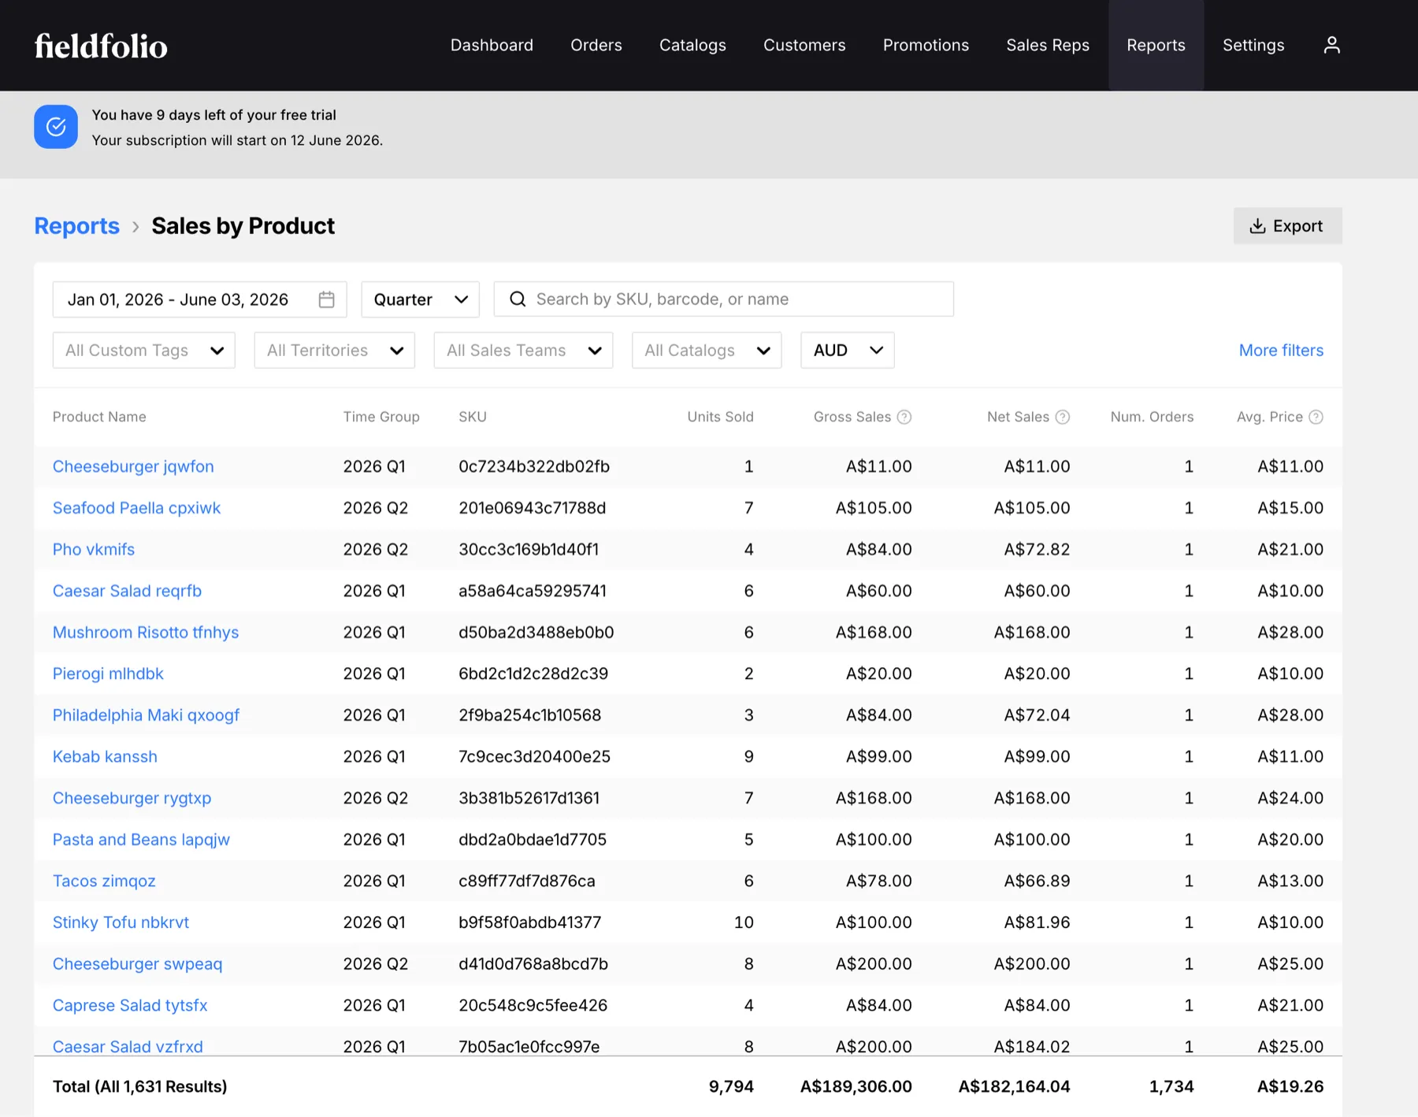
Task: Go to the Dashboard menu item
Action: pyautogui.click(x=492, y=45)
